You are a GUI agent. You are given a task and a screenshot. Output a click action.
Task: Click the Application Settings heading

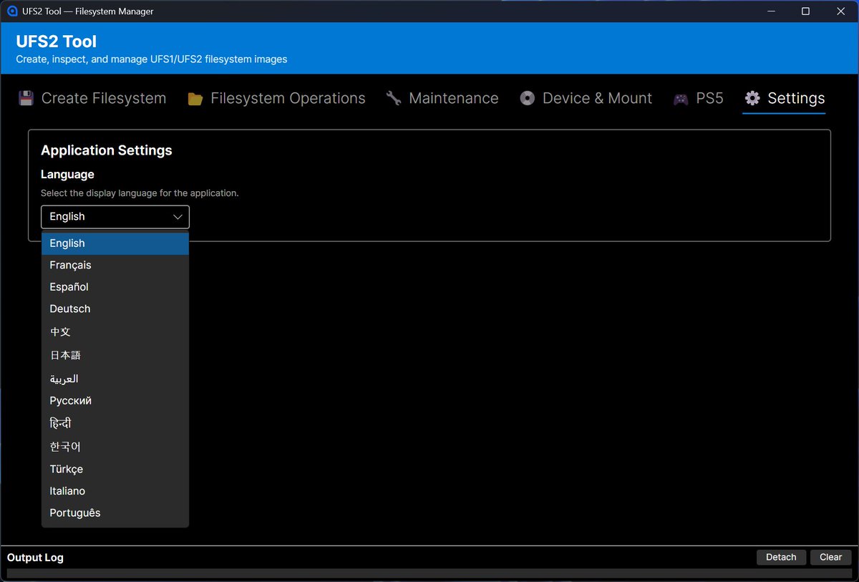click(107, 150)
